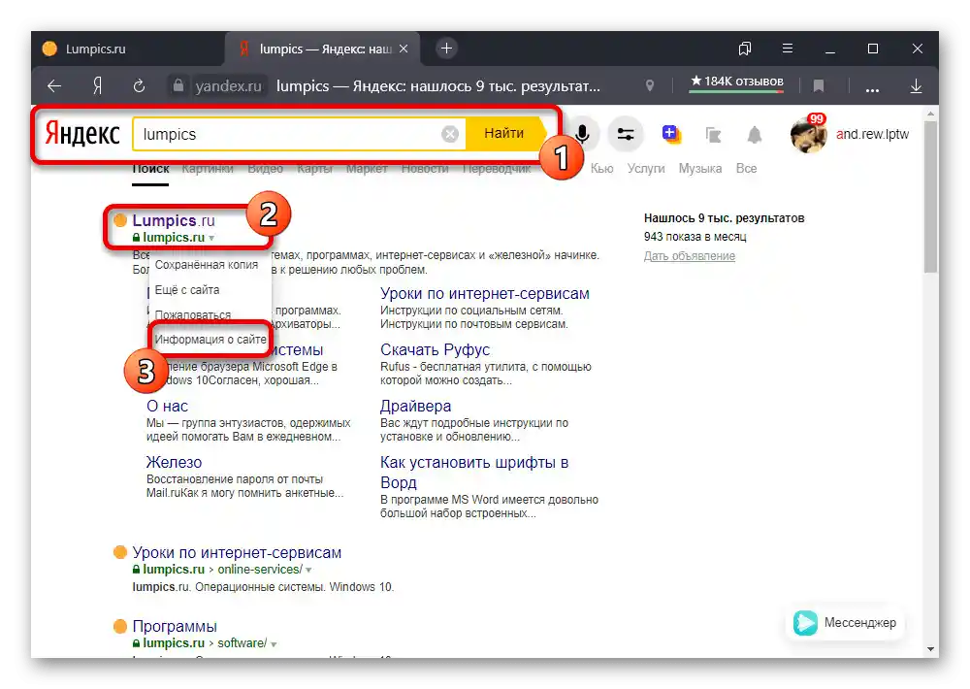Go back with the browser back arrow
Image resolution: width=970 pixels, height=689 pixels.
(x=54, y=86)
